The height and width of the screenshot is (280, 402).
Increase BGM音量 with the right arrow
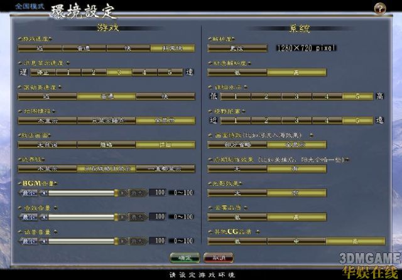click(123, 193)
